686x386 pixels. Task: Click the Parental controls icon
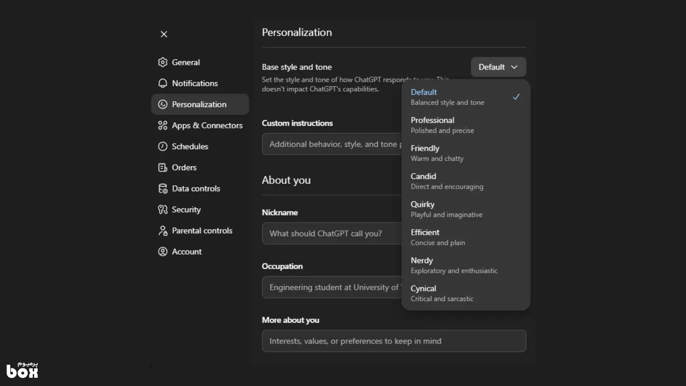coord(163,231)
